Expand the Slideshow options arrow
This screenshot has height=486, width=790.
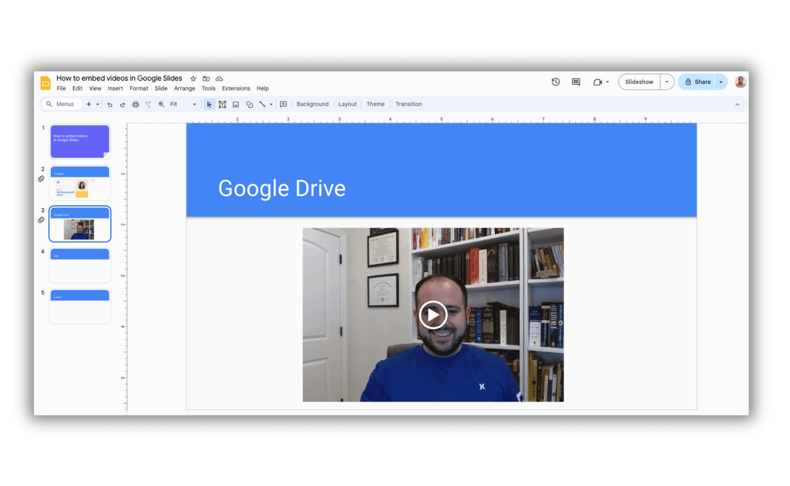coord(667,82)
